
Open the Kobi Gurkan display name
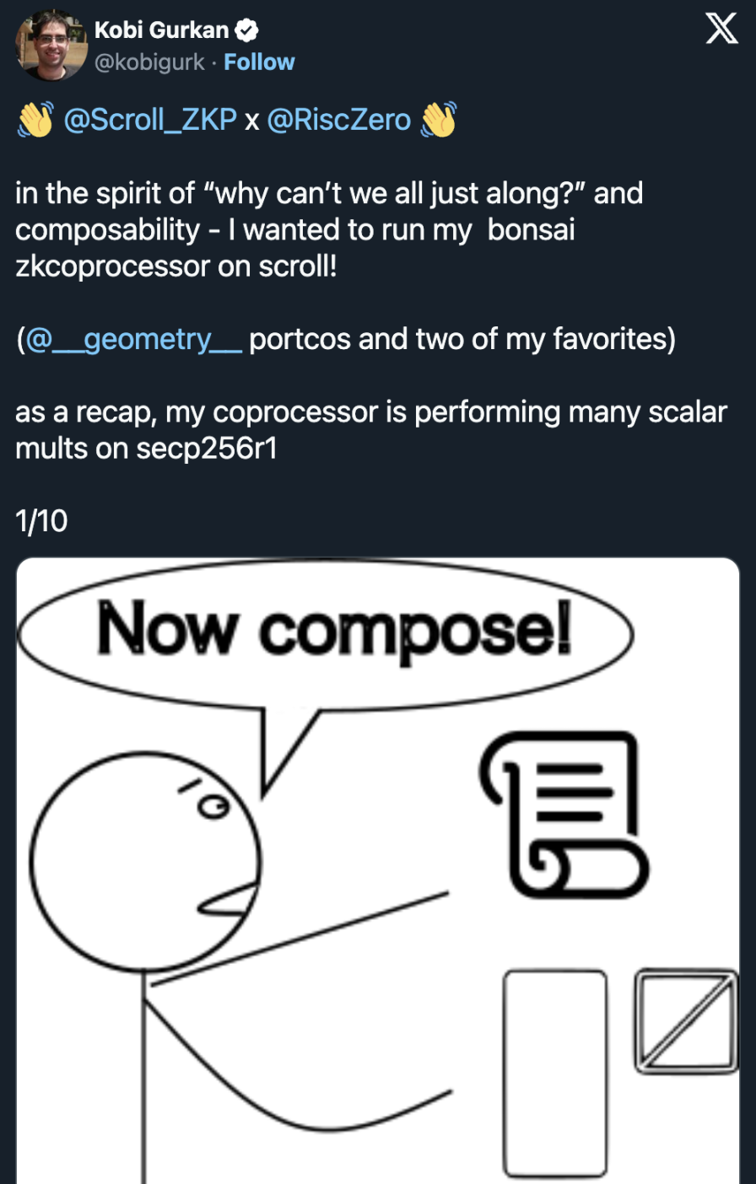click(162, 30)
